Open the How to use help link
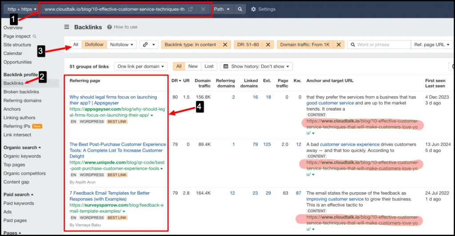Image resolution: width=455 pixels, height=236 pixels. tap(122, 27)
